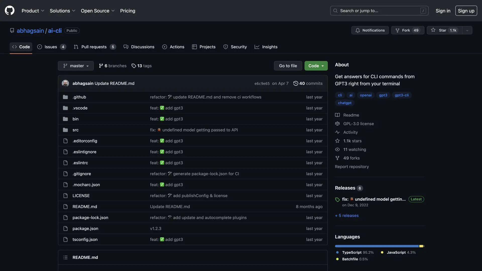Screen dimensions: 482x271
Task: Expand the star lists dropdown arrow
Action: coord(467,30)
